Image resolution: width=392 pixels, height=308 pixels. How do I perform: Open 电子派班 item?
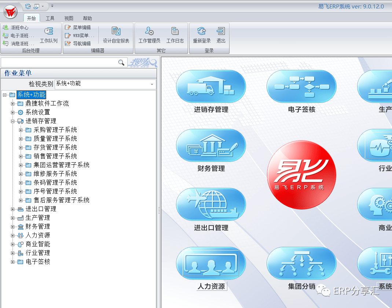[18, 36]
